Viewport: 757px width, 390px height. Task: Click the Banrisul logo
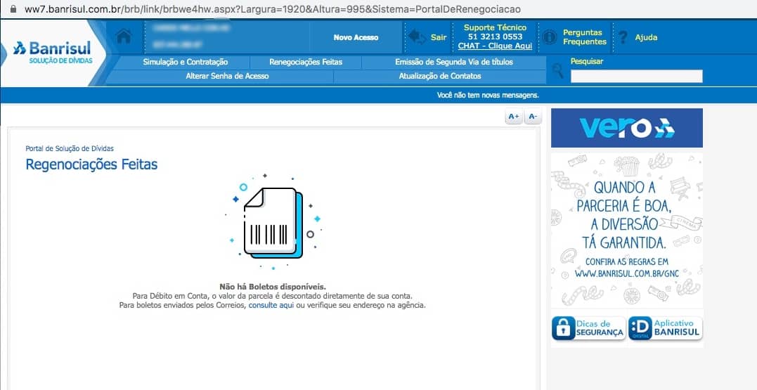pyautogui.click(x=52, y=51)
